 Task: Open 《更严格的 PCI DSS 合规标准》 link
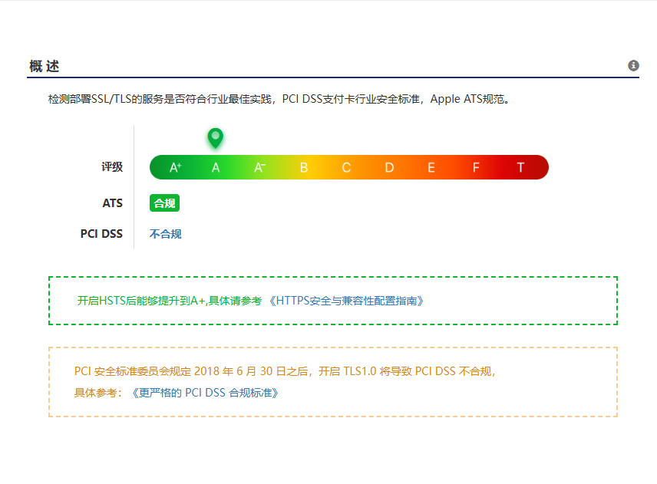pyautogui.click(x=204, y=392)
